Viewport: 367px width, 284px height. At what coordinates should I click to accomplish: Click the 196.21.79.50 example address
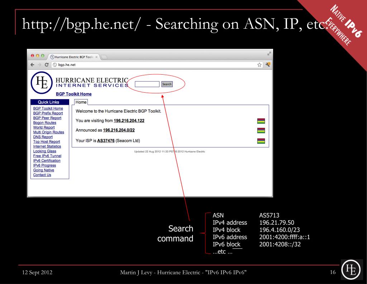[x=277, y=223]
